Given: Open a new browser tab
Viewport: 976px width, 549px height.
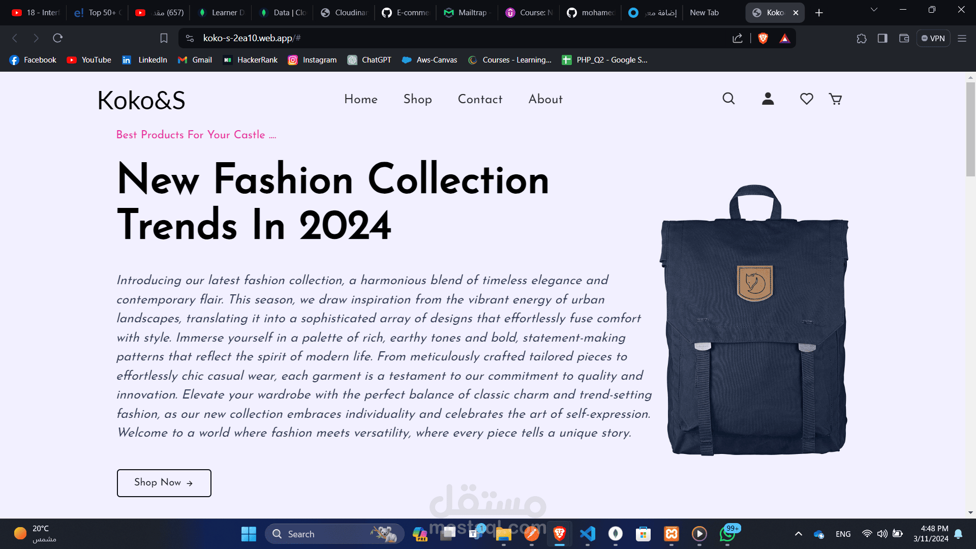Looking at the screenshot, I should point(818,13).
